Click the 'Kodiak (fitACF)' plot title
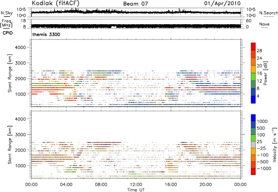 [x=56, y=3]
